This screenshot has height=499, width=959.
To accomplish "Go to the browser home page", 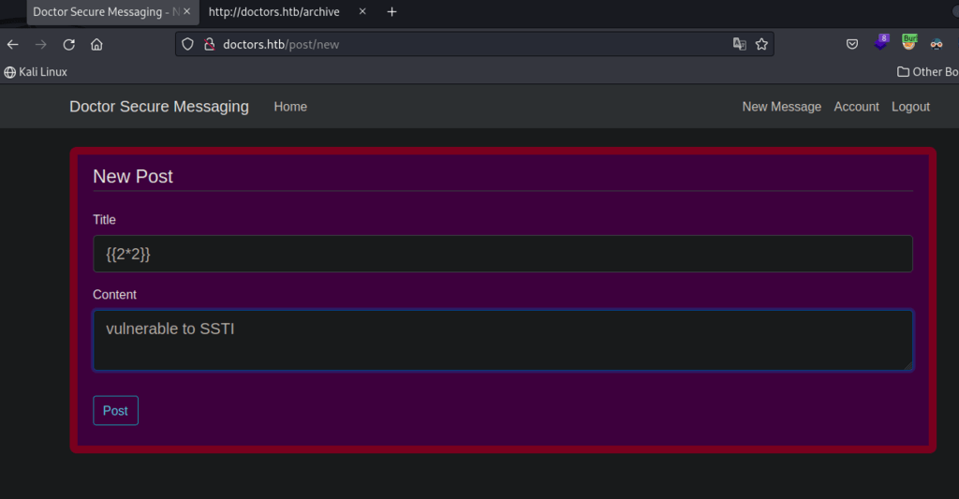I will click(96, 44).
